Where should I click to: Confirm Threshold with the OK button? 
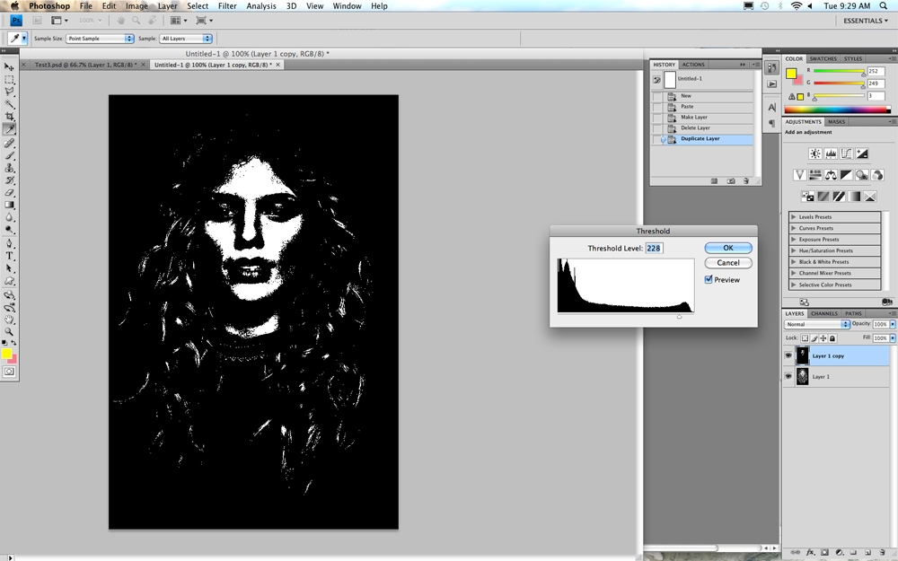click(728, 248)
